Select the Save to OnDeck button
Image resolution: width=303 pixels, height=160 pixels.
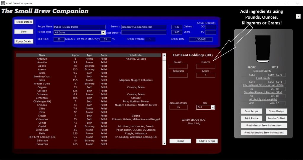point(276,118)
